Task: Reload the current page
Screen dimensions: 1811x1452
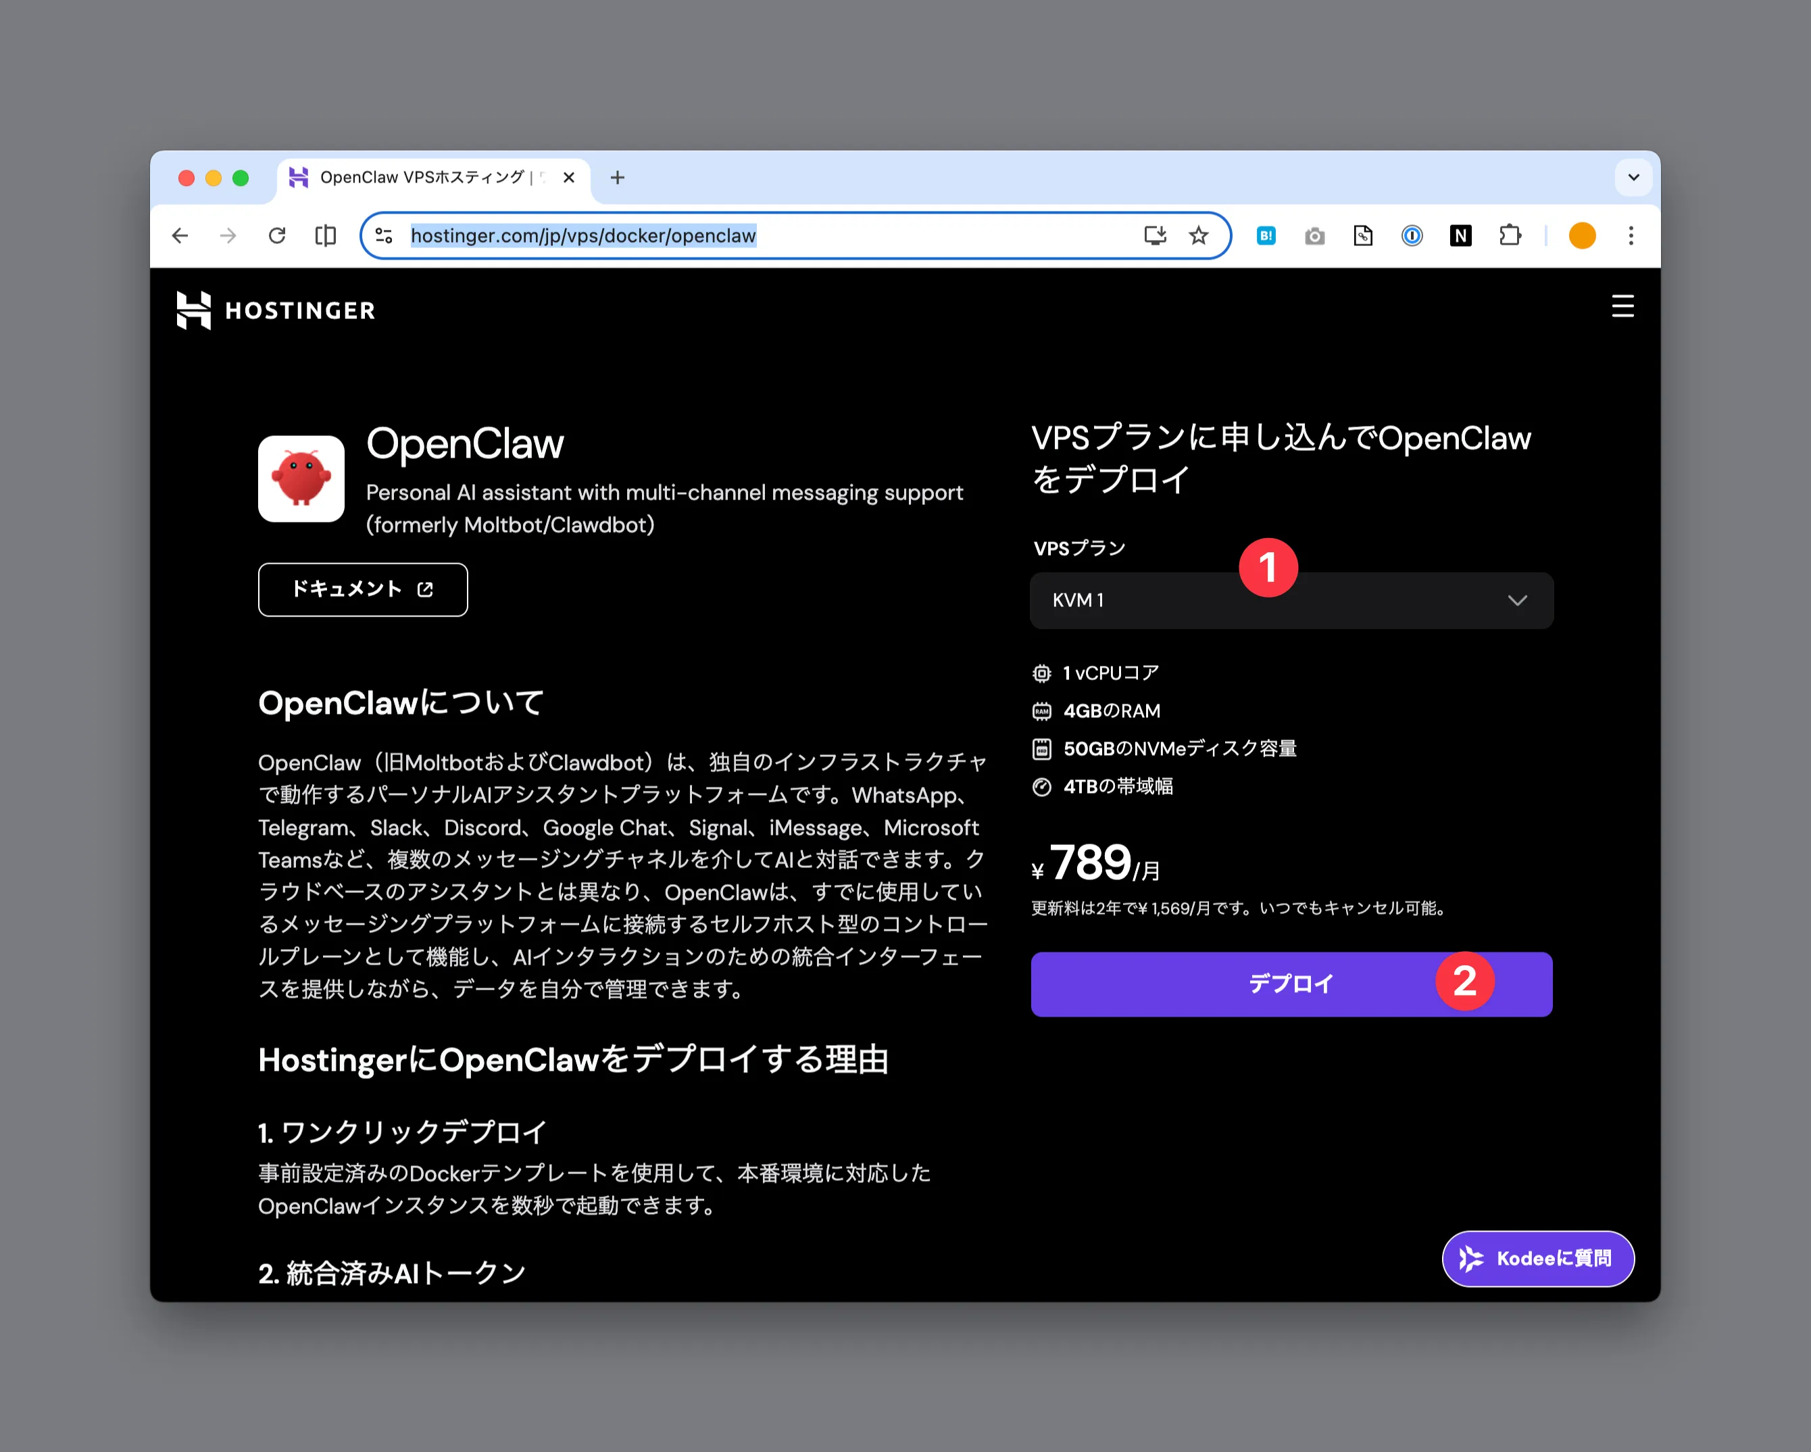Action: 277,236
